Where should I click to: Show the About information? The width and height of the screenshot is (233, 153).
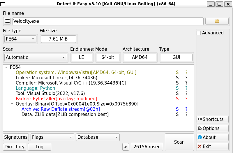tap(212, 137)
